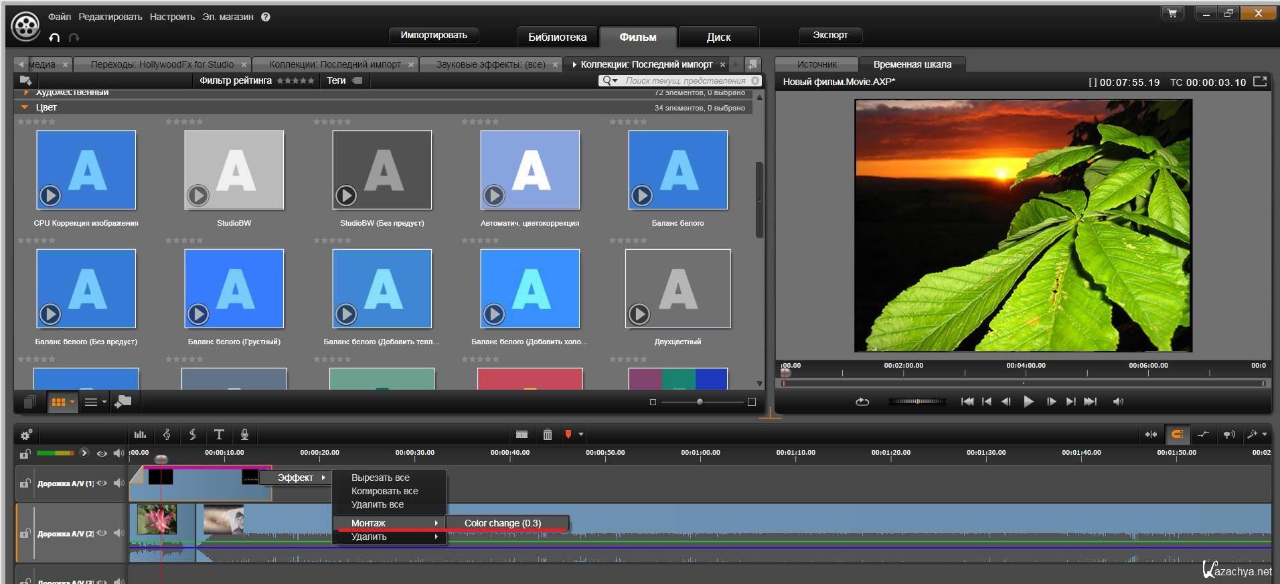Open the marker dropdown arrow

coord(581,435)
